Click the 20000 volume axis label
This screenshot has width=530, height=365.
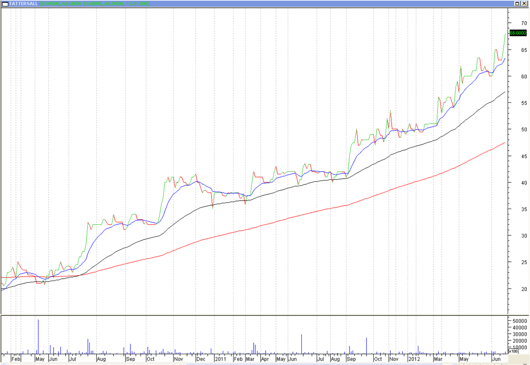tap(520, 340)
